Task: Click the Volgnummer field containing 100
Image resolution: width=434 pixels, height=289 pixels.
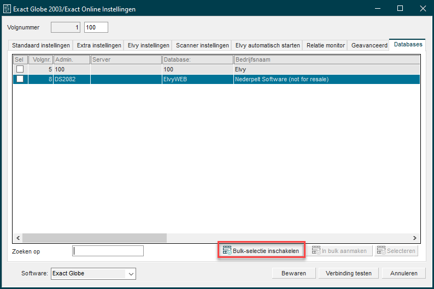Action: (x=96, y=27)
